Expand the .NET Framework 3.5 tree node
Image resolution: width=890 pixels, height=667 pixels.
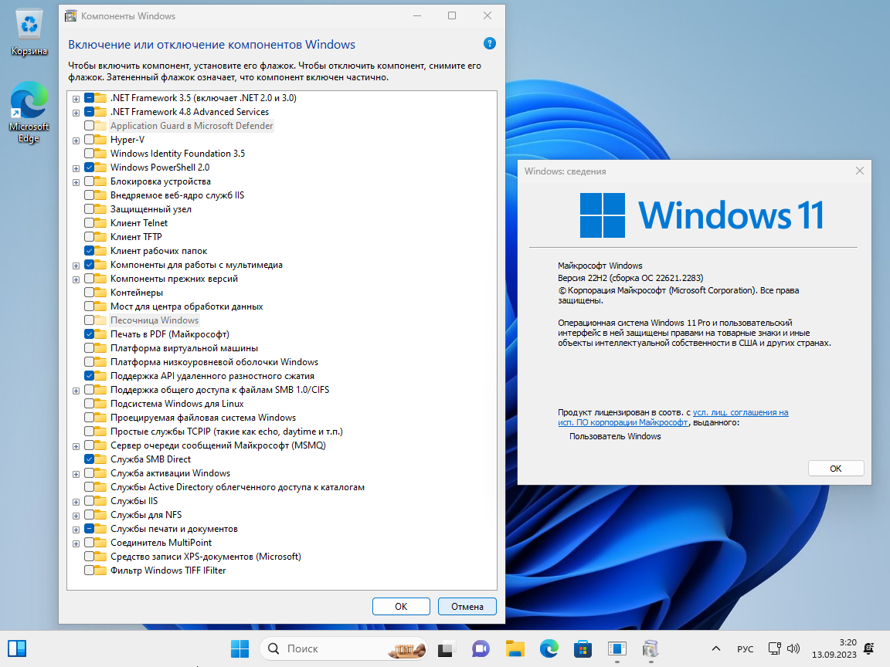click(x=76, y=98)
